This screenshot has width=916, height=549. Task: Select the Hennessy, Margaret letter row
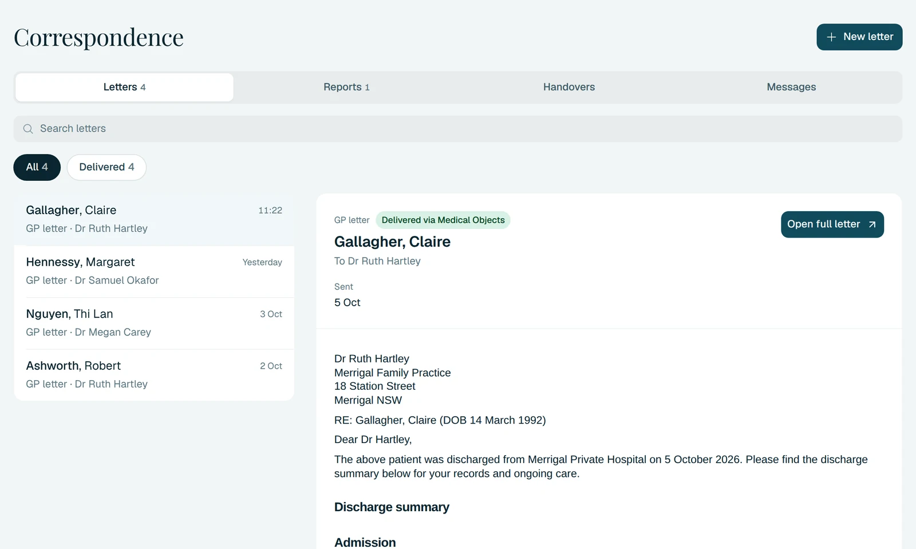(154, 271)
